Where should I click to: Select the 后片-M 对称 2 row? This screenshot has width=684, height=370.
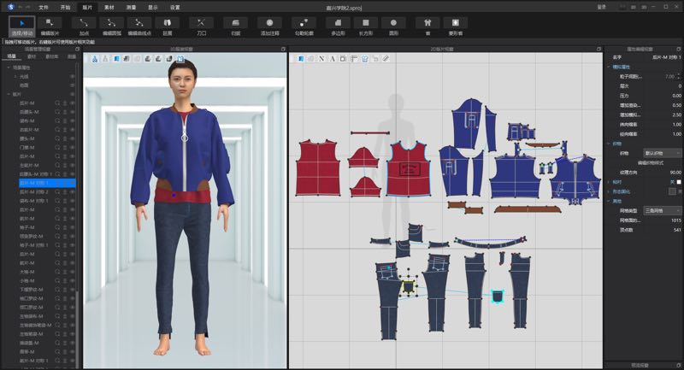pyautogui.click(x=47, y=191)
